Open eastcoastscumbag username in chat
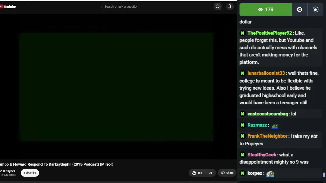Viewport: 326px width, 183px height. (268, 114)
